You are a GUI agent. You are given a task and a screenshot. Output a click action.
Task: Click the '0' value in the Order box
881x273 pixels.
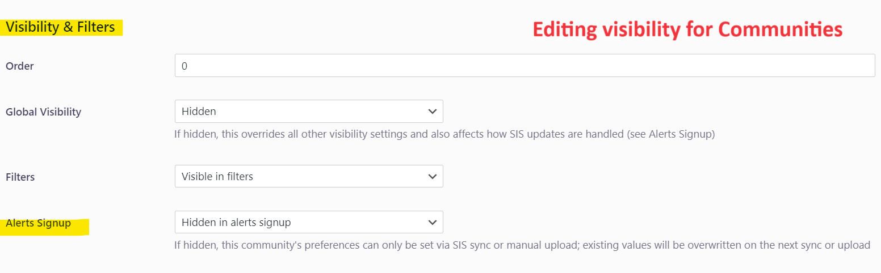coord(184,66)
